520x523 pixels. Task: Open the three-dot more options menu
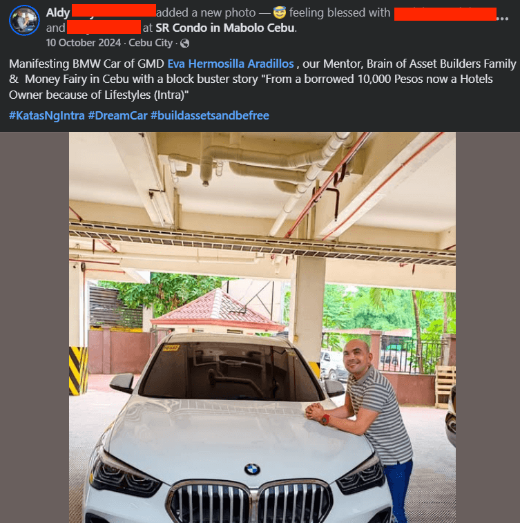[503, 19]
